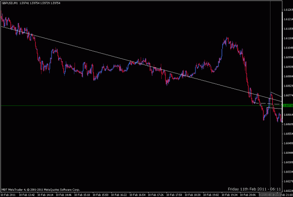Click the 1.60884 price axis label

click(288, 76)
